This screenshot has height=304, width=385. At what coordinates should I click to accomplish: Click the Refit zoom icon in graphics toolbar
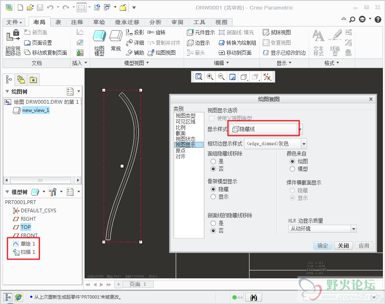pos(199,77)
